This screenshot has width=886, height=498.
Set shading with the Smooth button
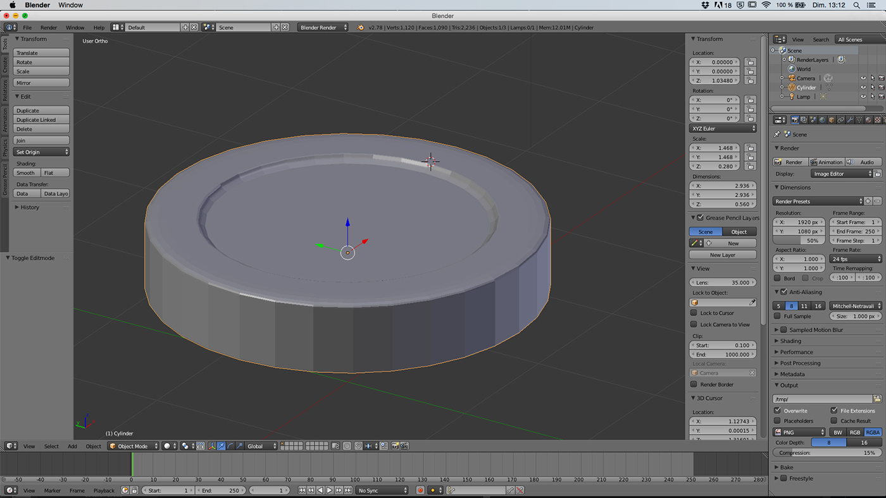click(x=27, y=173)
